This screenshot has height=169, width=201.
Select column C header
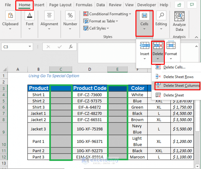click(x=61, y=69)
